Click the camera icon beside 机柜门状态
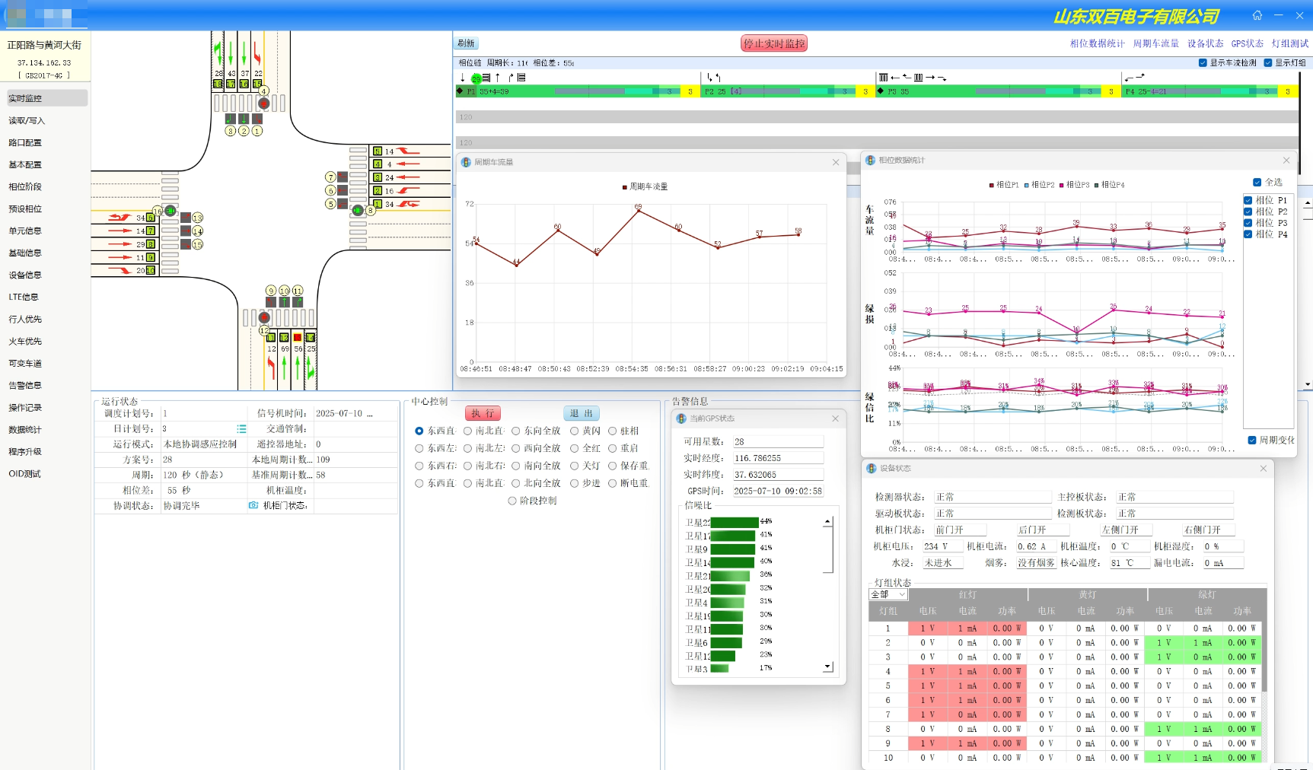 253,505
